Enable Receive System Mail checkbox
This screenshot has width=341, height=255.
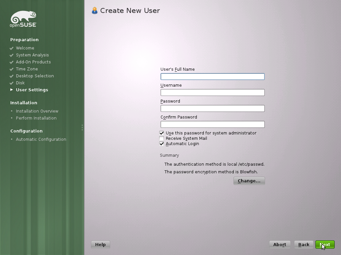(162, 138)
